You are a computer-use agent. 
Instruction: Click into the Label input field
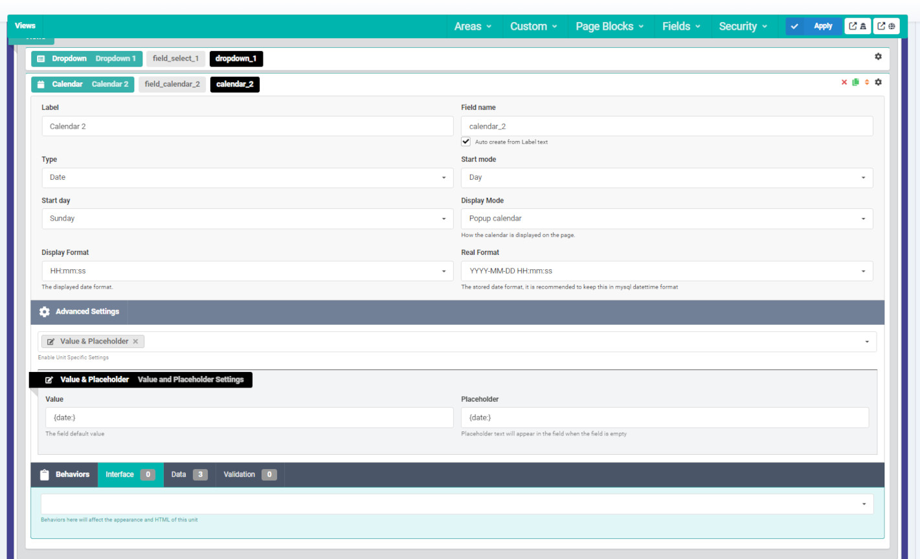click(x=247, y=126)
